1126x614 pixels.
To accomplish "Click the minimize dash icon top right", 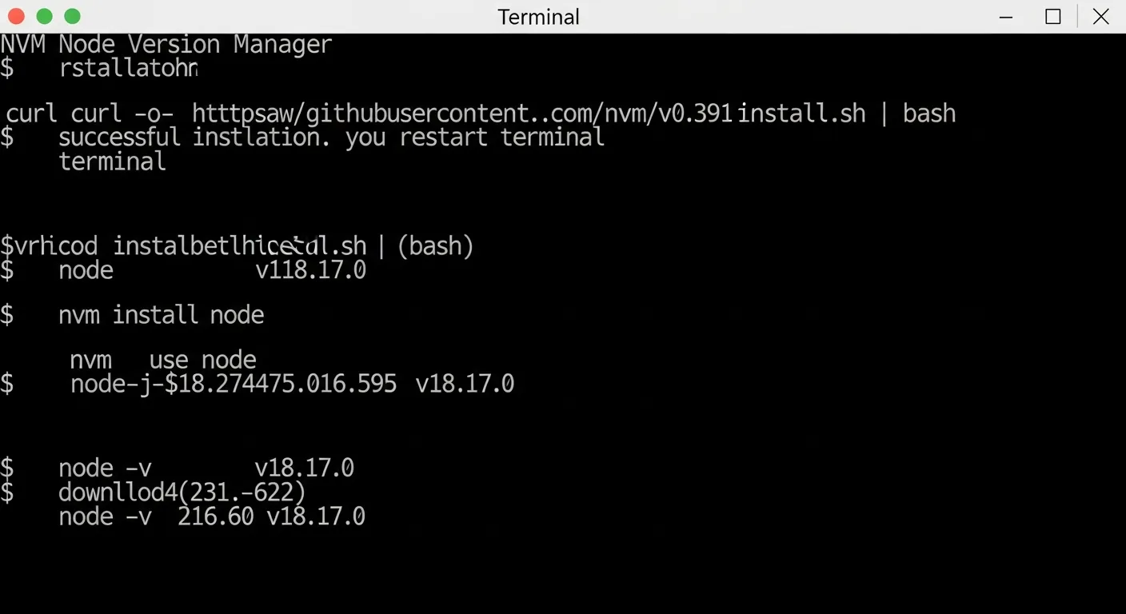I will [1005, 16].
